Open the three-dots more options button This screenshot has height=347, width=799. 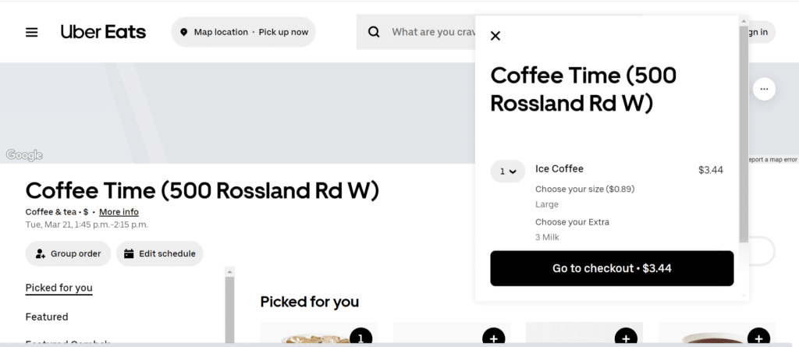764,89
